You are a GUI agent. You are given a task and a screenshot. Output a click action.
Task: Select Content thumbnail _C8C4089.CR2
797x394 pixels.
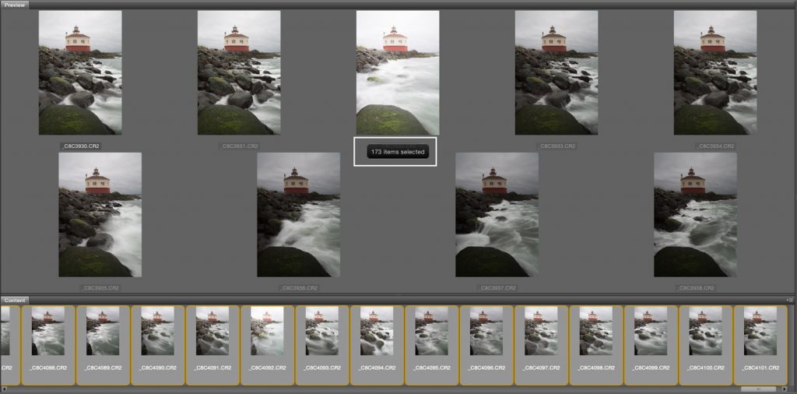pos(104,345)
